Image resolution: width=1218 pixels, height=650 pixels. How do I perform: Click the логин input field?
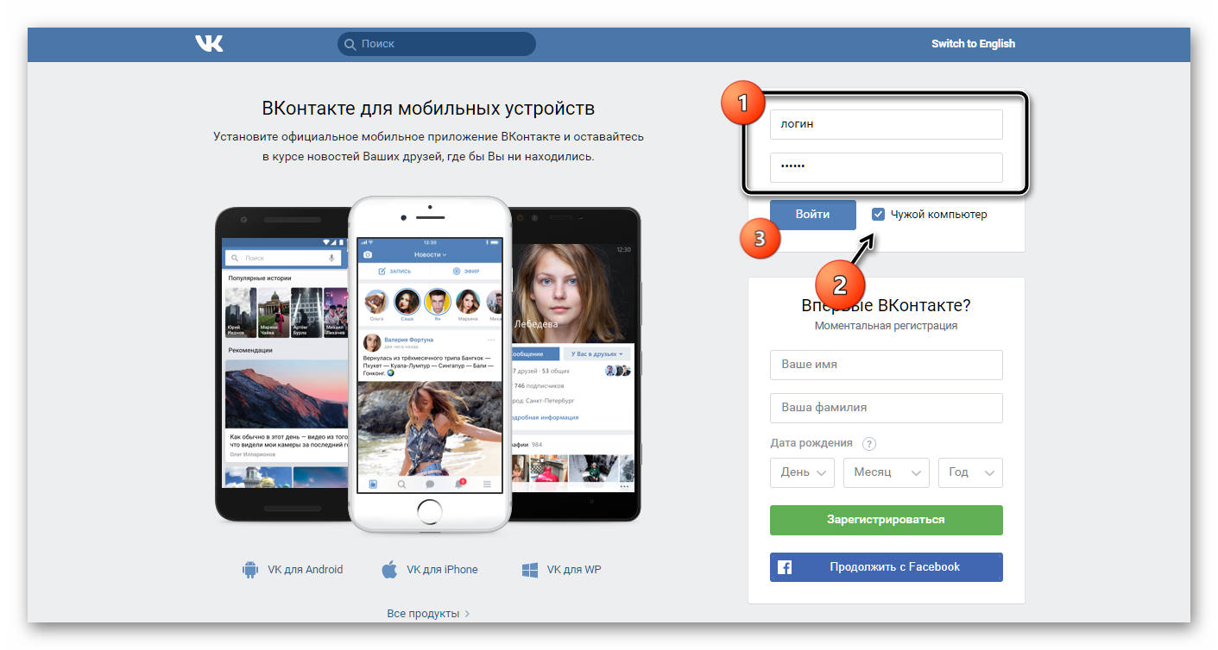point(886,124)
